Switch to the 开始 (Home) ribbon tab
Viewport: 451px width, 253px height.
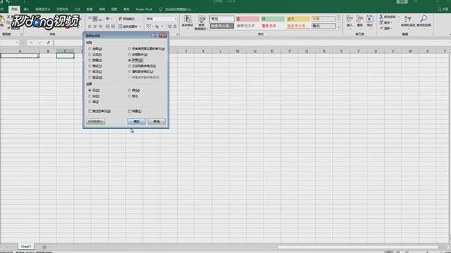pyautogui.click(x=14, y=10)
